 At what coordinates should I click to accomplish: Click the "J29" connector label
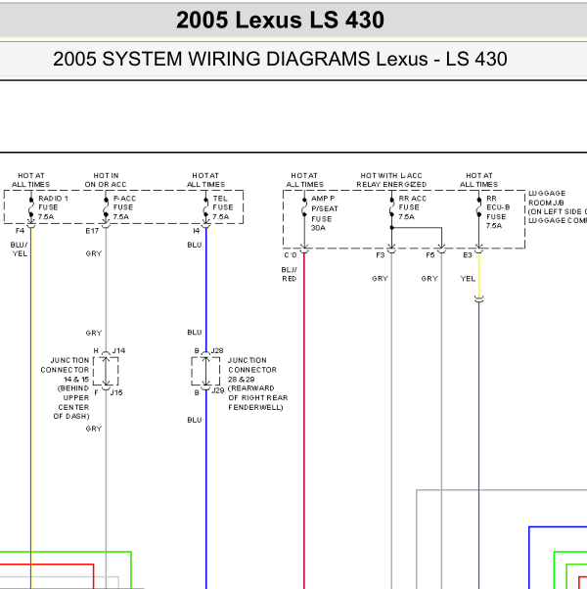[218, 390]
